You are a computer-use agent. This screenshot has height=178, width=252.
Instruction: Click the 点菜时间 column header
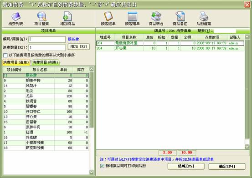[212, 37]
